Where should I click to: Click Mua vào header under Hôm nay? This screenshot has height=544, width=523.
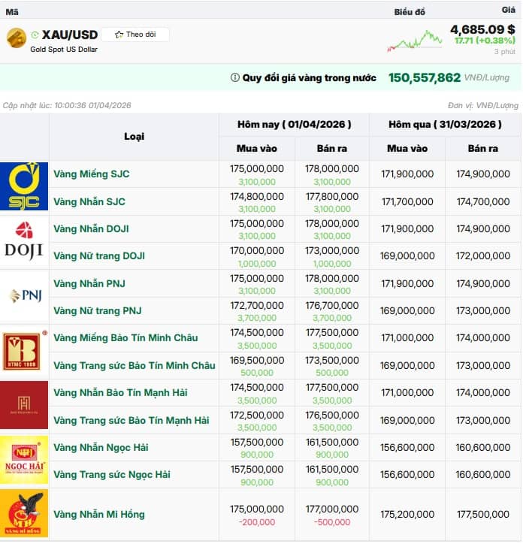257,149
